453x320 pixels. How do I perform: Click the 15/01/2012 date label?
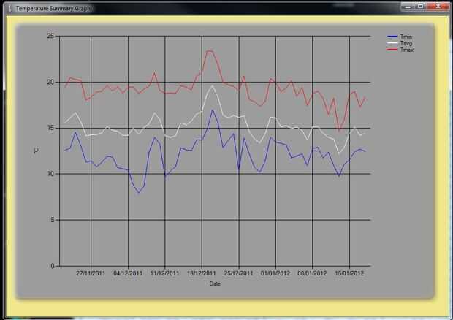coord(349,273)
